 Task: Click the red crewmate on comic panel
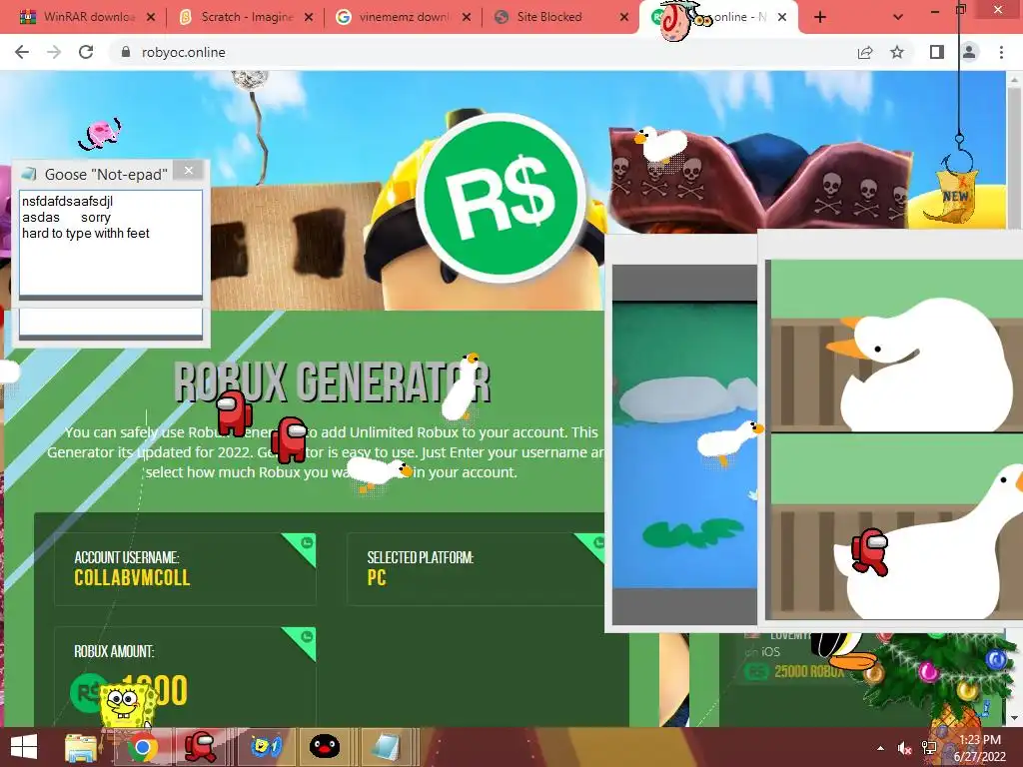870,551
